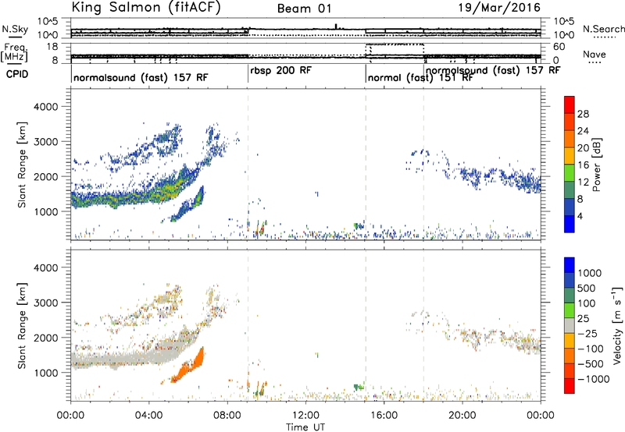Screen dimensions: 625x432
Task: Click the 'King Salmon (fitACF)' title
Action: click(146, 7)
